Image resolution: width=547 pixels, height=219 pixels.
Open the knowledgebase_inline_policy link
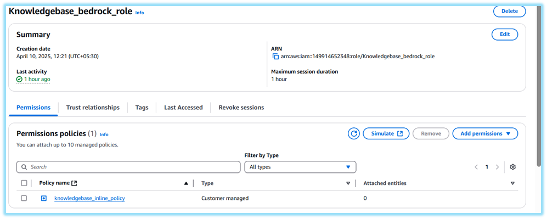pyautogui.click(x=89, y=199)
